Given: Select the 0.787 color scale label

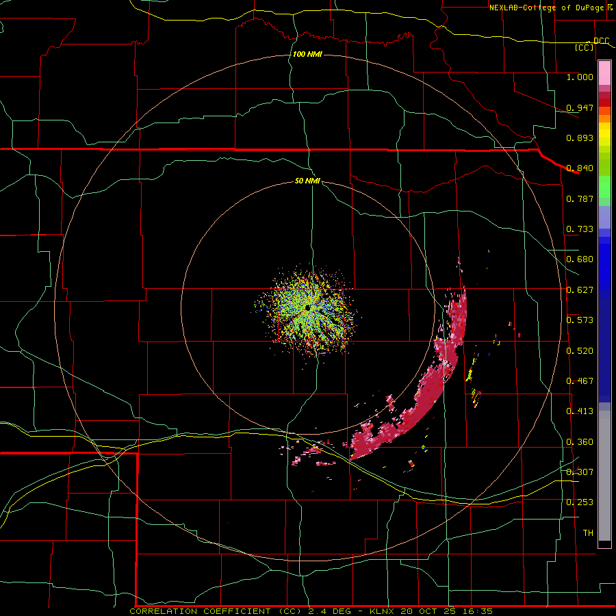Looking at the screenshot, I should pos(580,198).
